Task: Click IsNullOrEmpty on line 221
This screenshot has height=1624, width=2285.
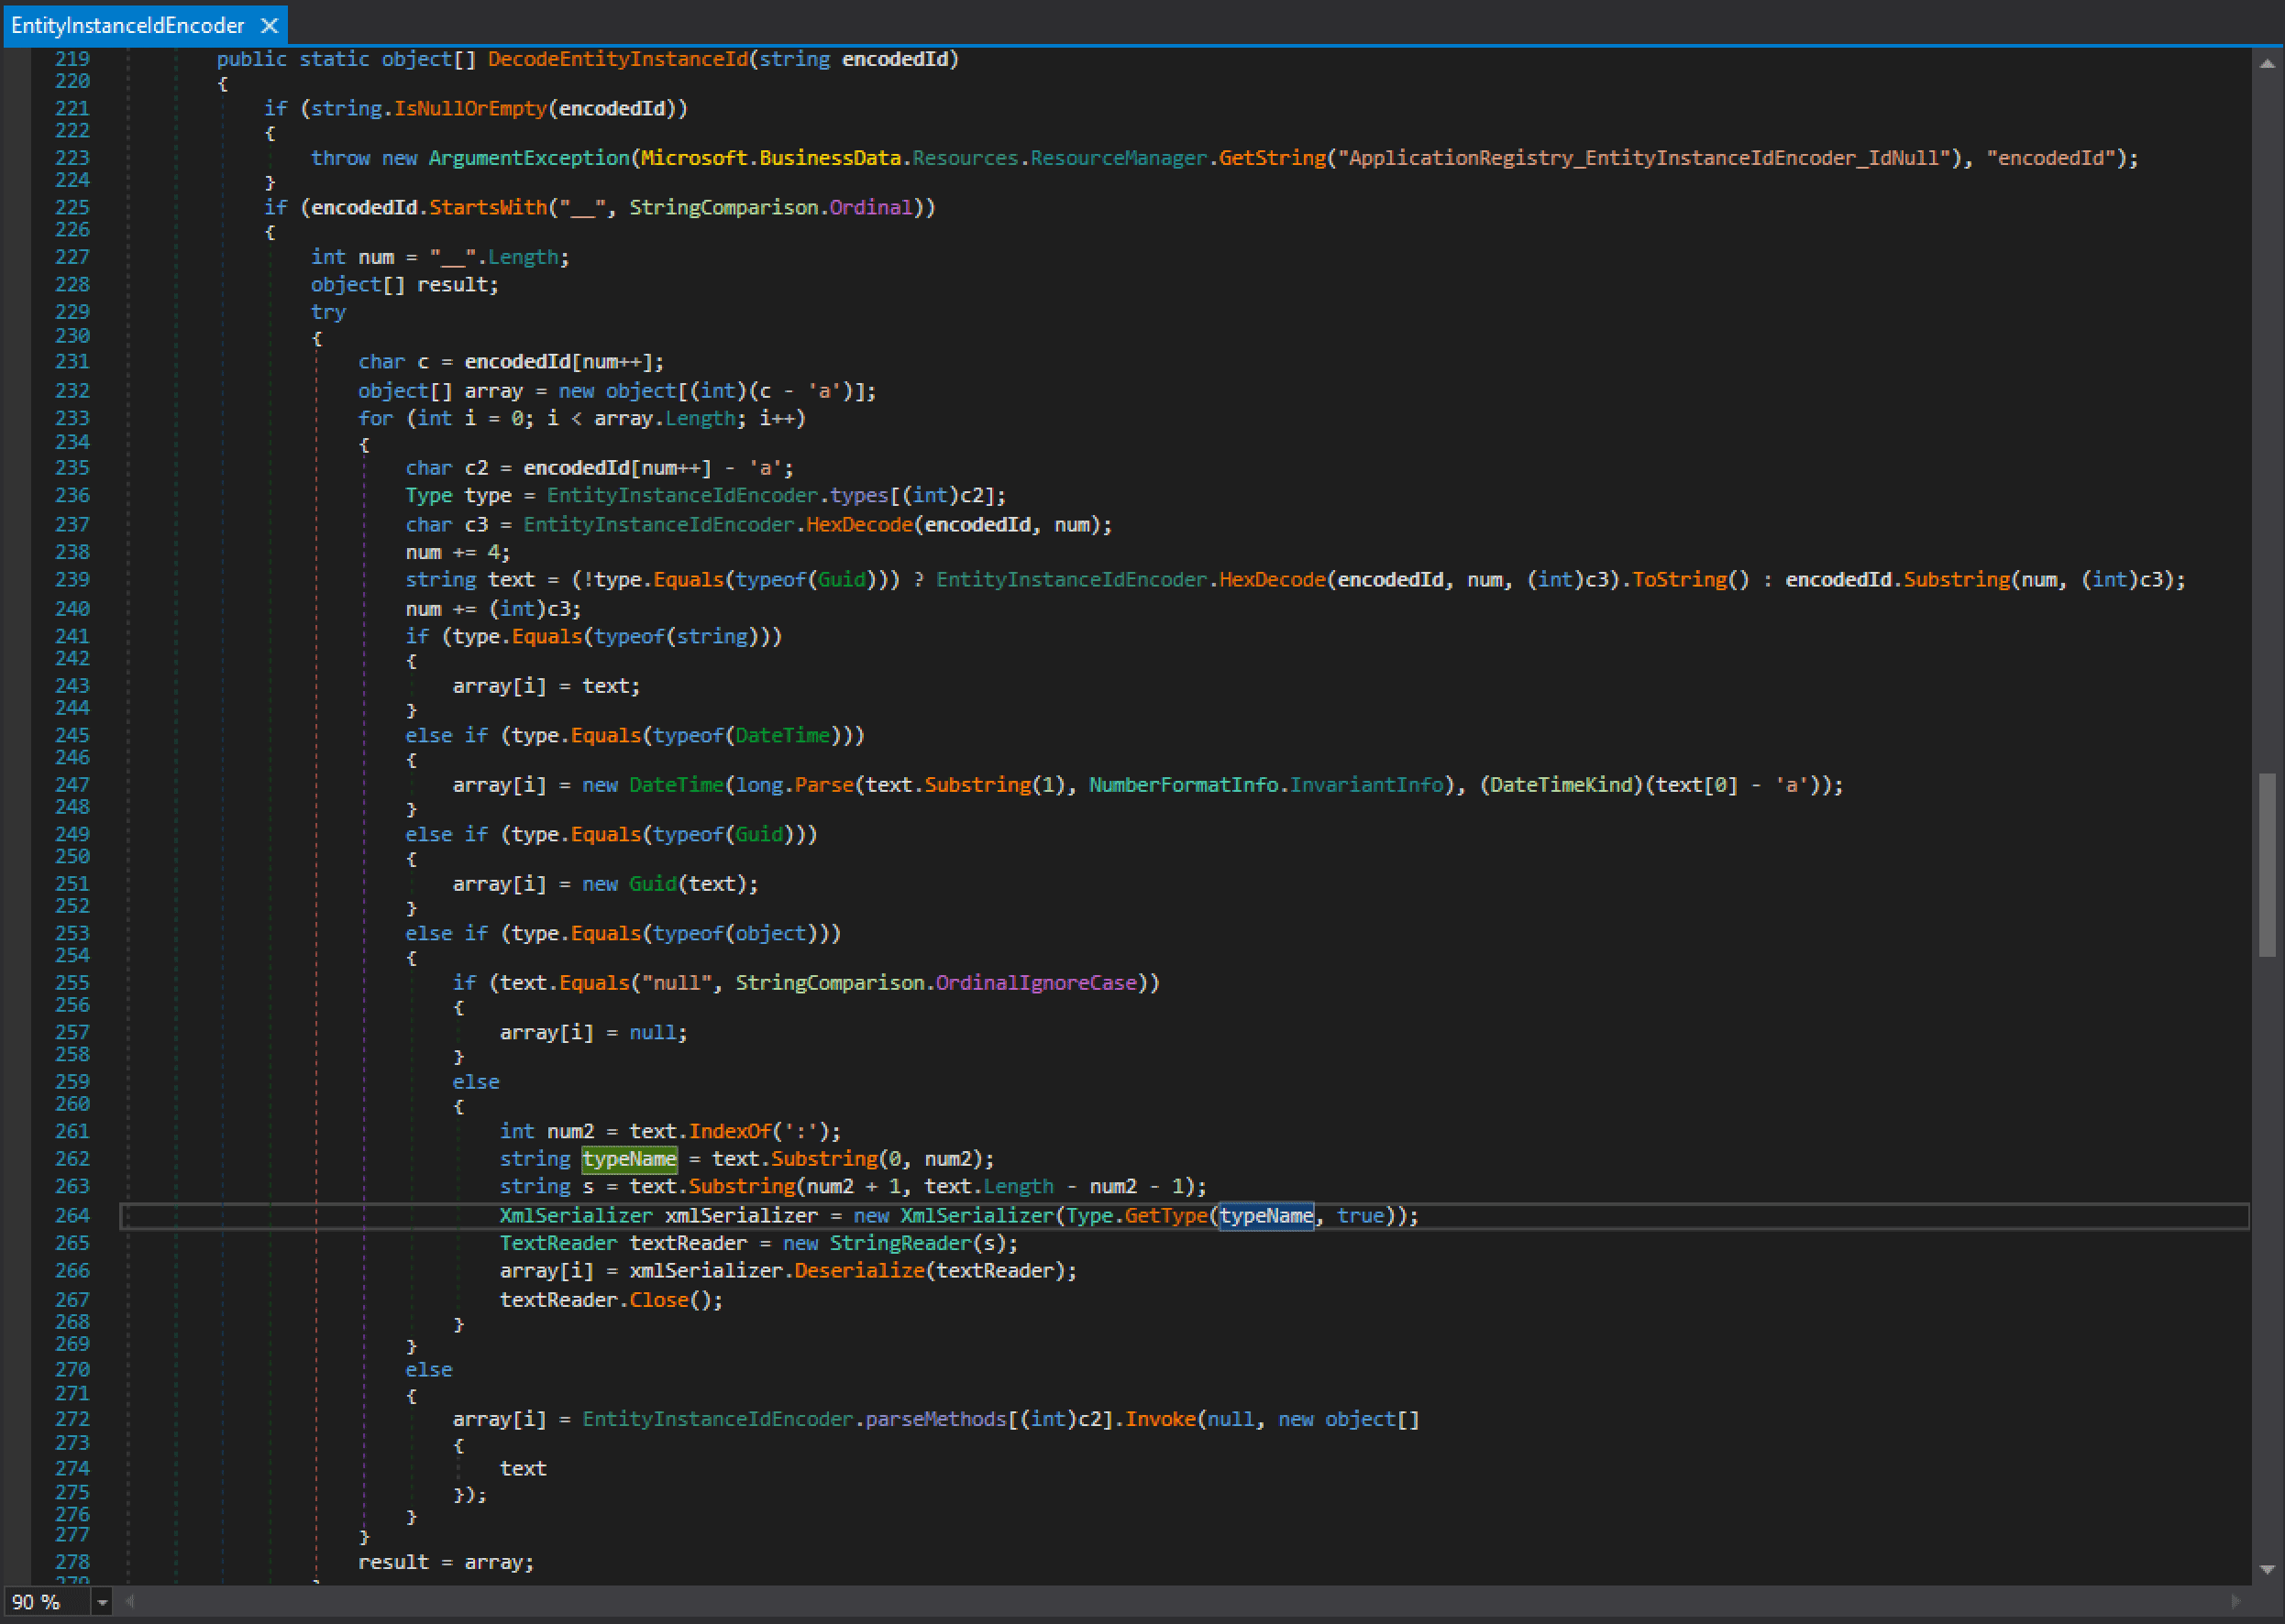Action: point(470,108)
